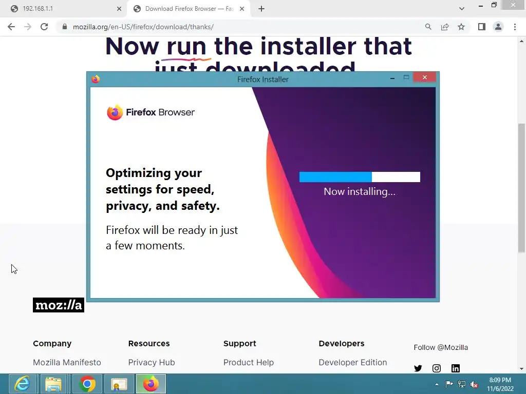Close the Download Firefox Browser tab
This screenshot has height=394, width=526.
pos(242,9)
